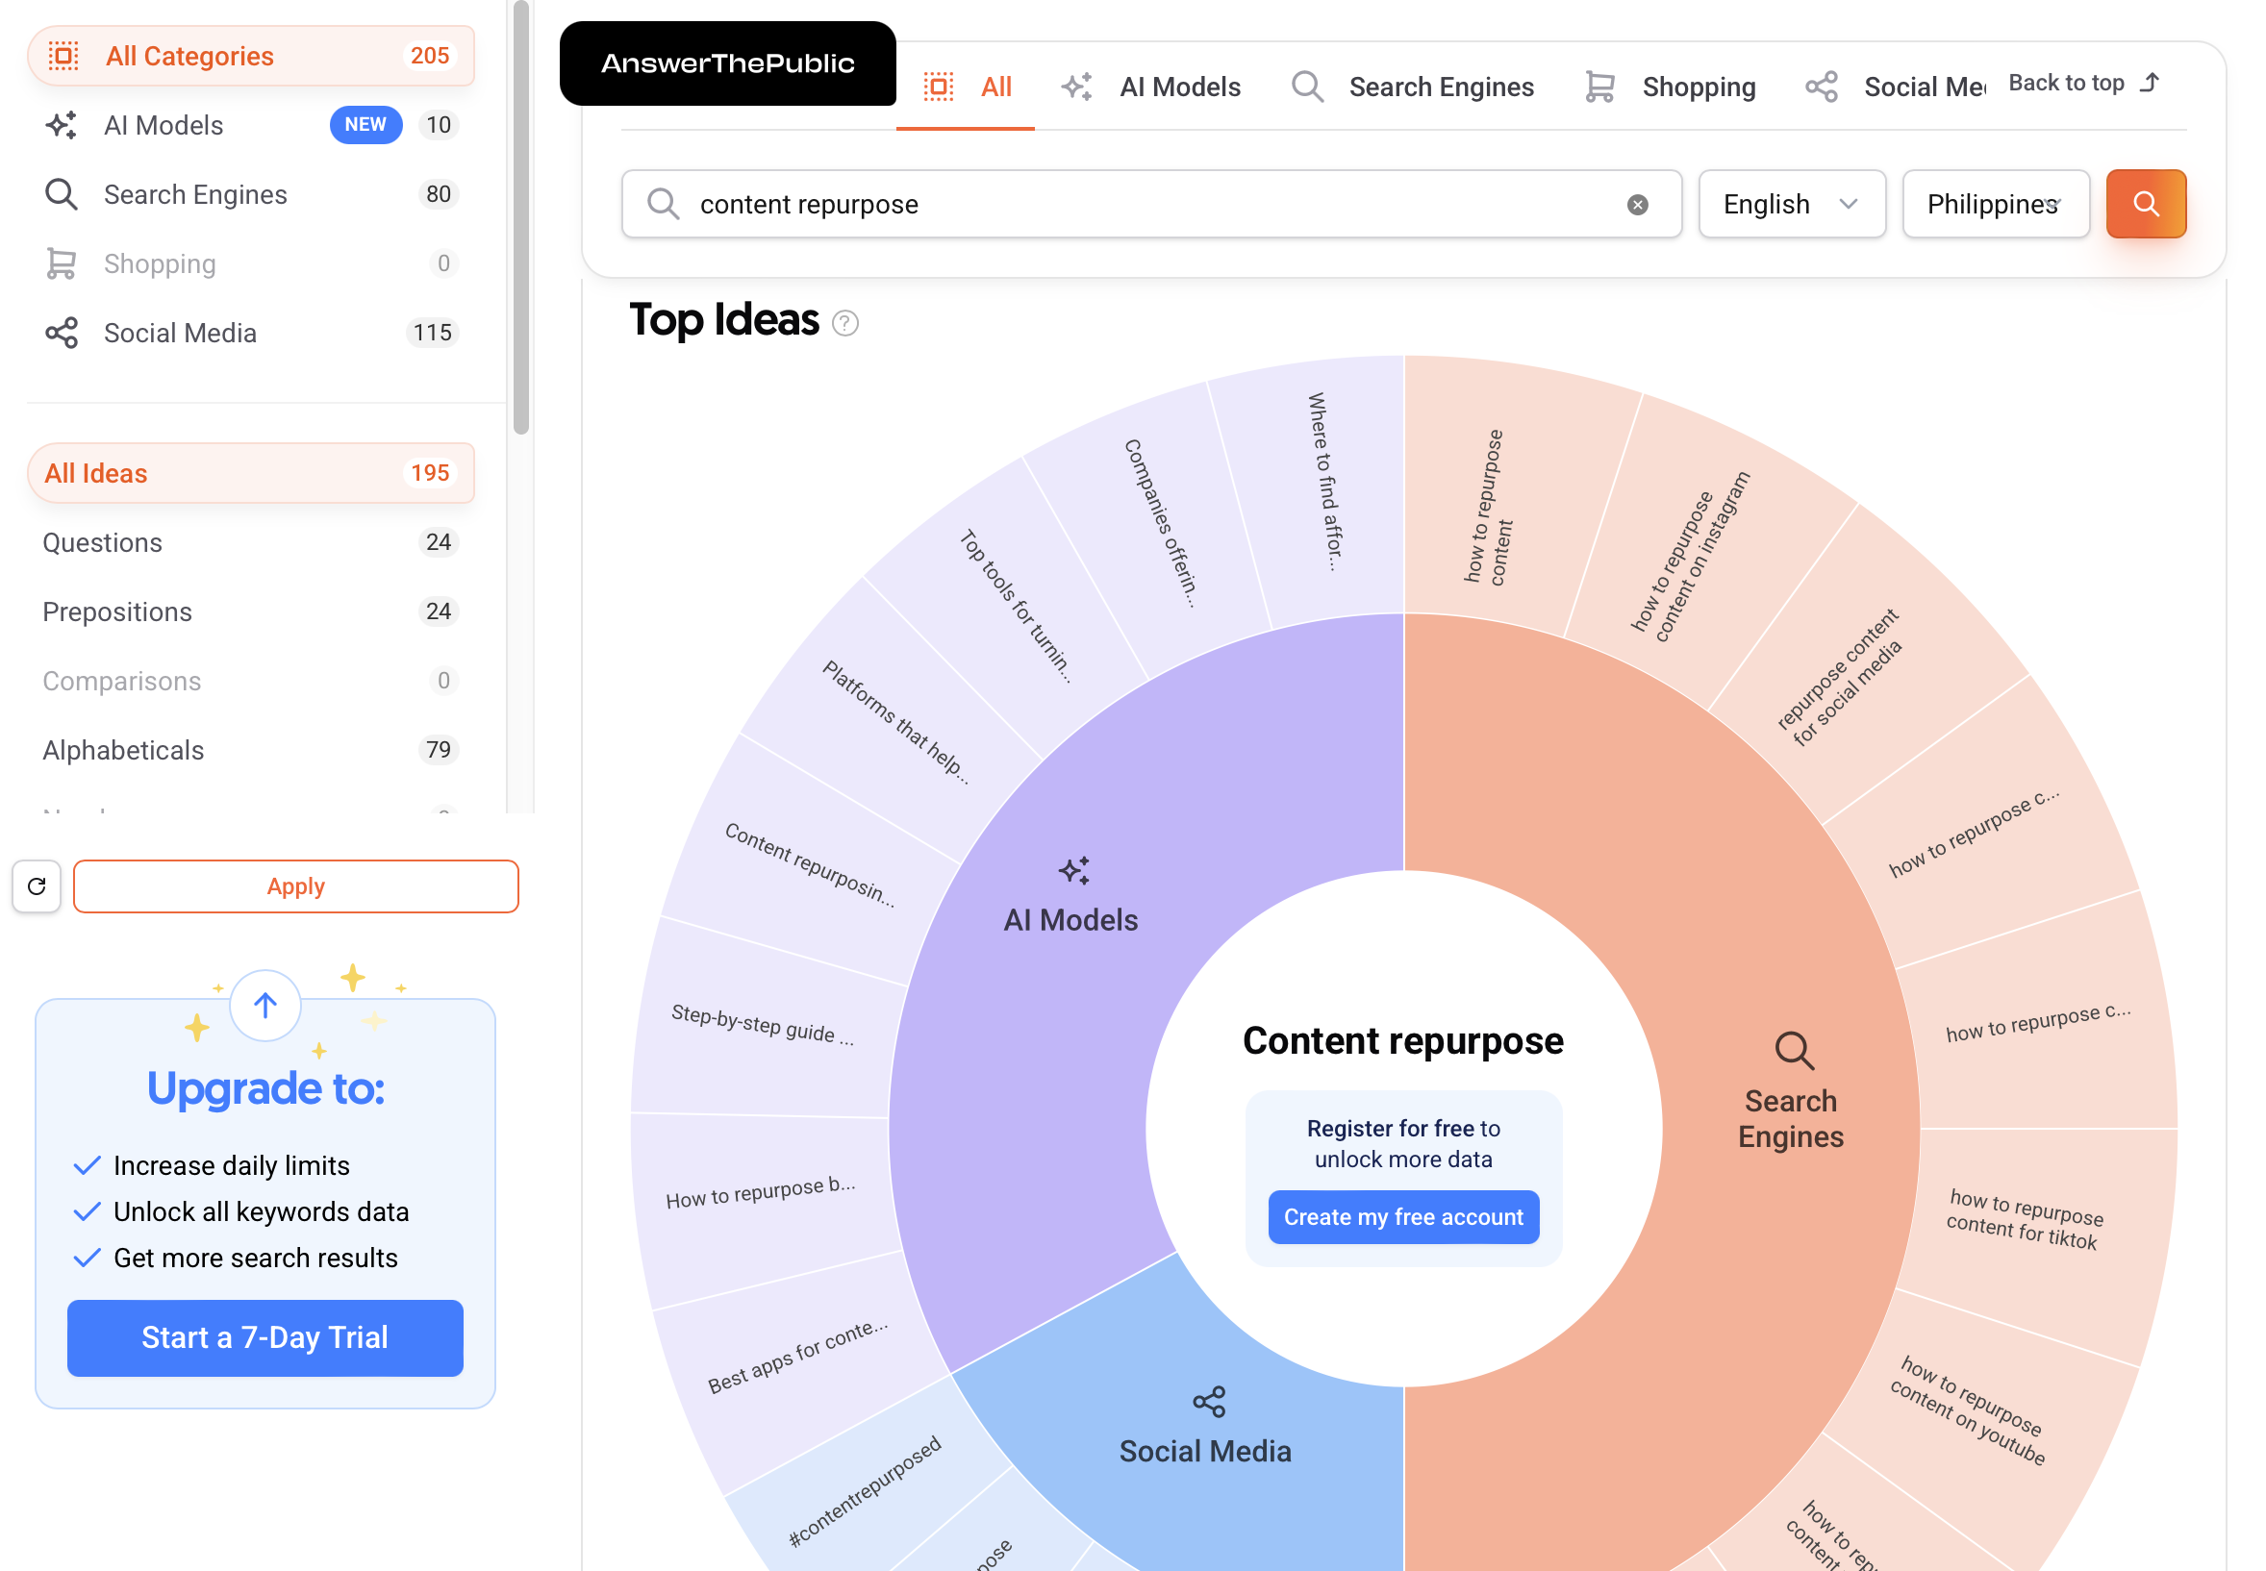Viewport: 2266px width, 1571px height.
Task: Click the Back to top link
Action: (2084, 83)
